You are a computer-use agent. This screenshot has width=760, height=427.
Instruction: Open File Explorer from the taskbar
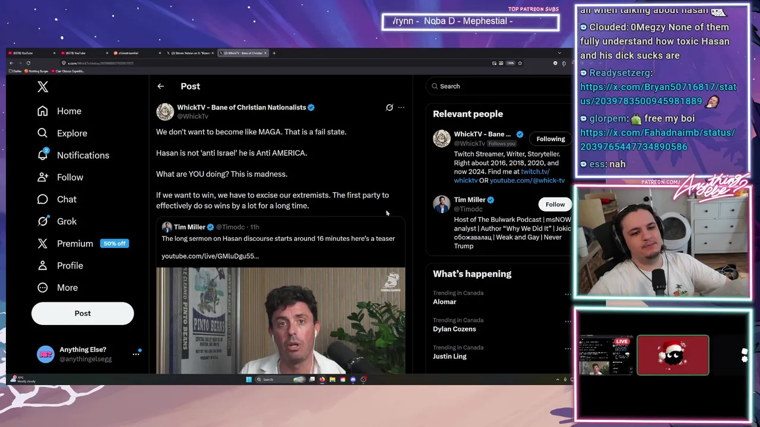point(332,380)
